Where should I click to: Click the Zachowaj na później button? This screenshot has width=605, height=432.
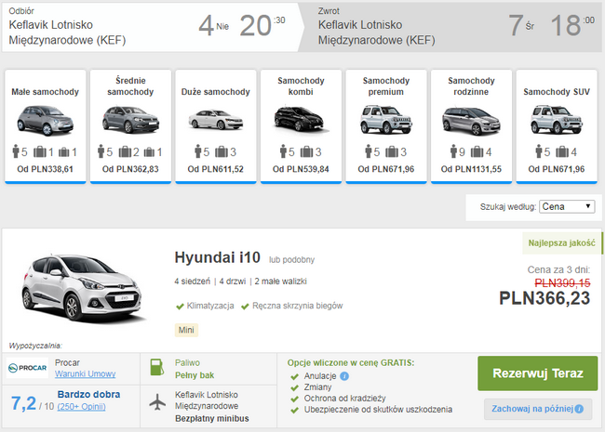tap(538, 409)
